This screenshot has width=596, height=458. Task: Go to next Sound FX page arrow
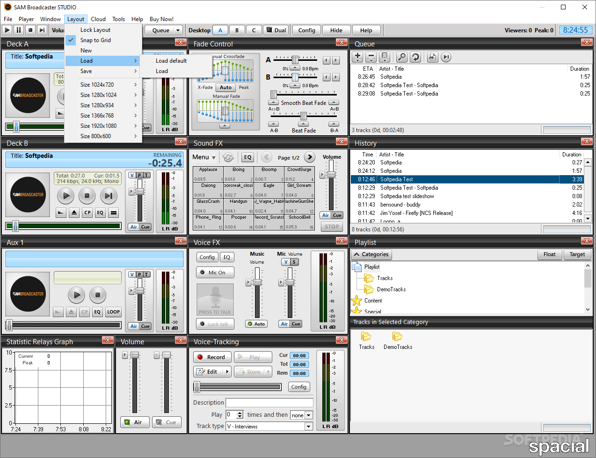(310, 157)
